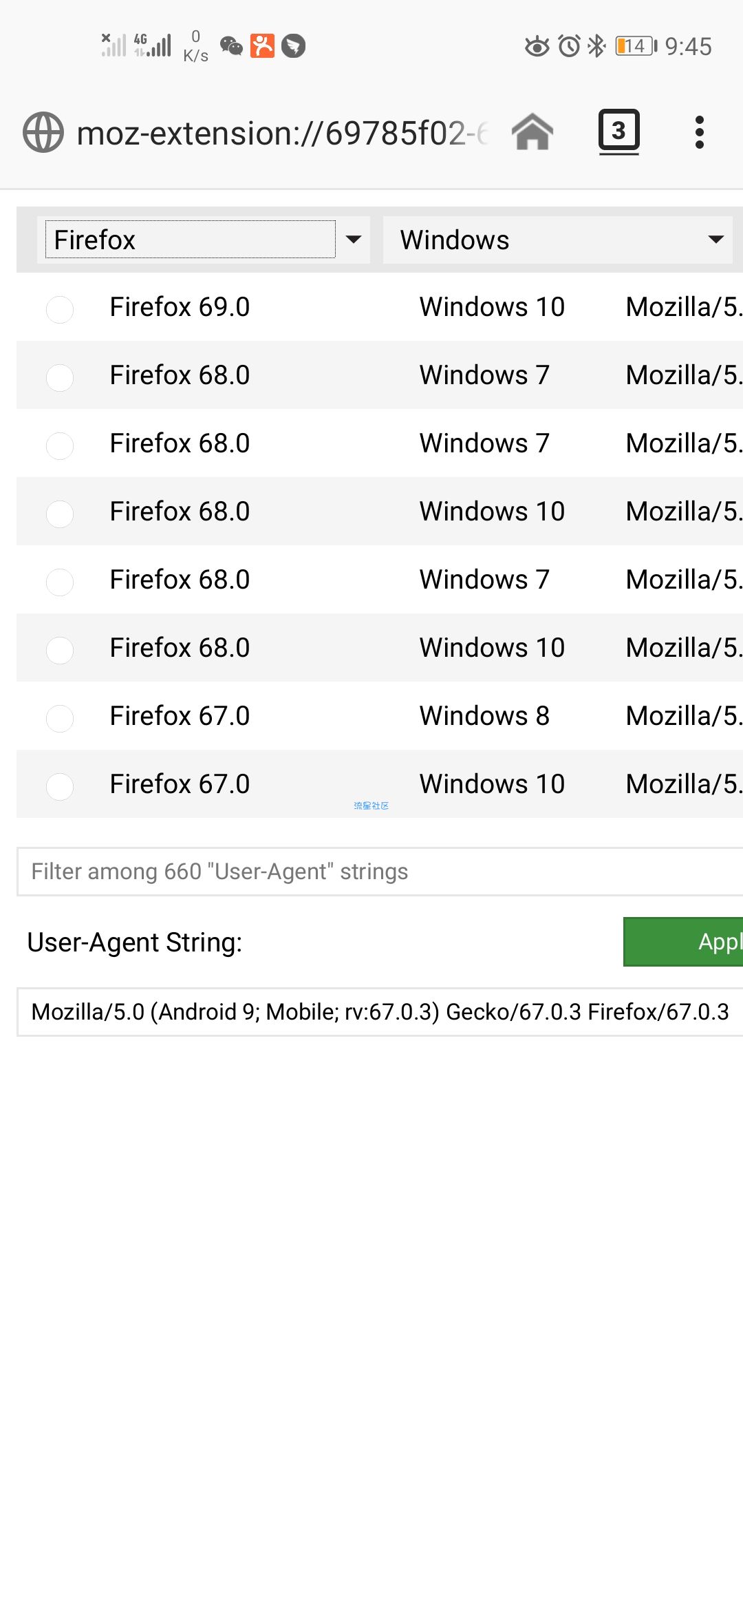Image resolution: width=743 pixels, height=1611 pixels.
Task: Tap the battery indicator icon
Action: coord(636,46)
